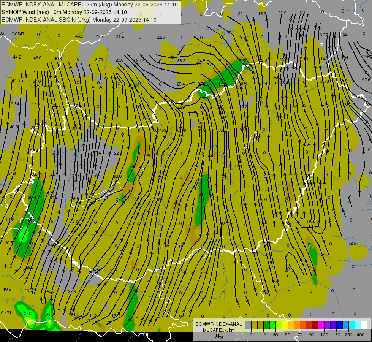Click the map value 0.471
This screenshot has height=342, width=372.
pyautogui.click(x=6, y=313)
